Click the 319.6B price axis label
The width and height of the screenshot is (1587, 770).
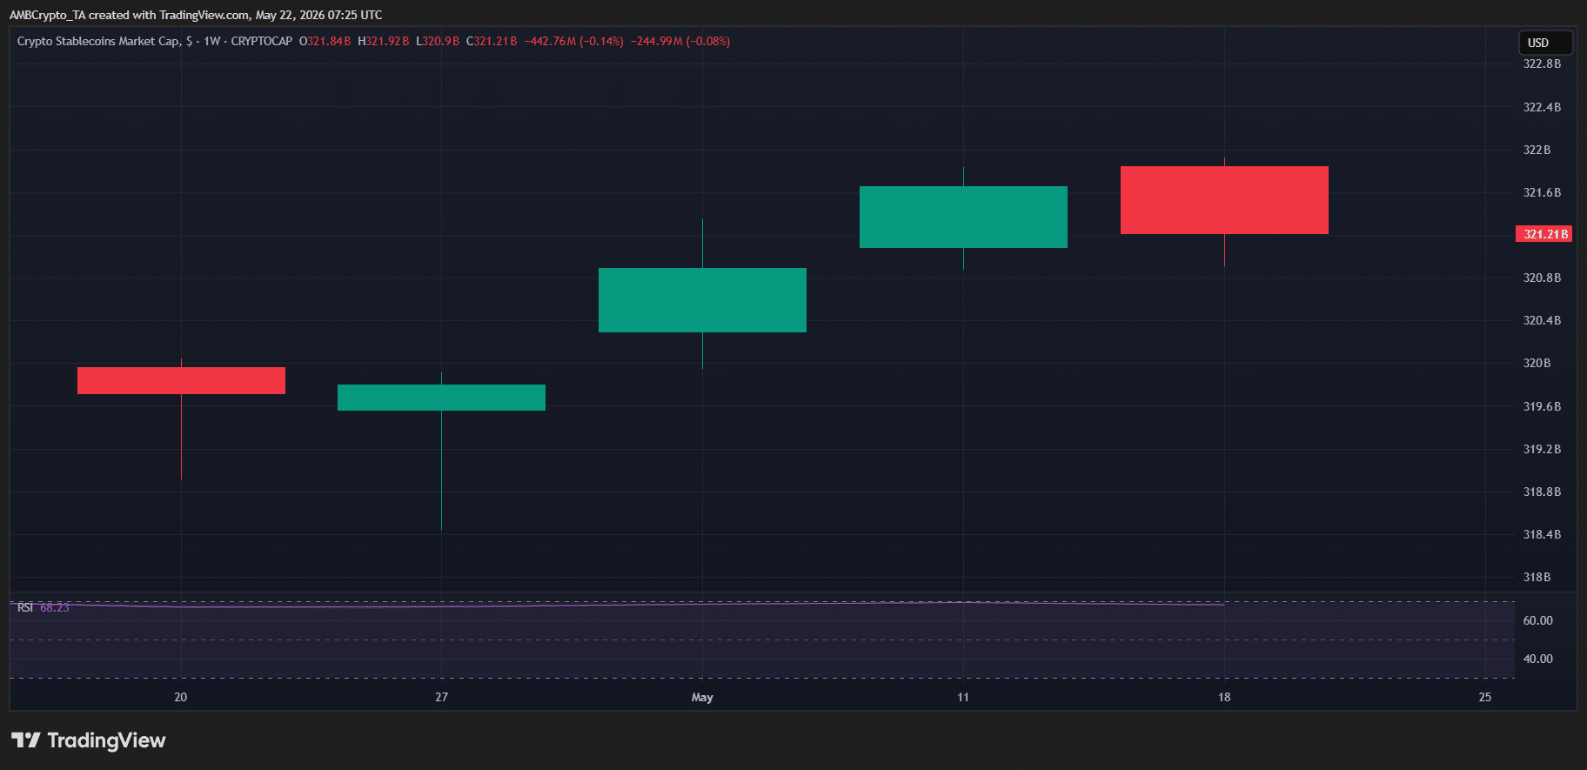point(1542,406)
